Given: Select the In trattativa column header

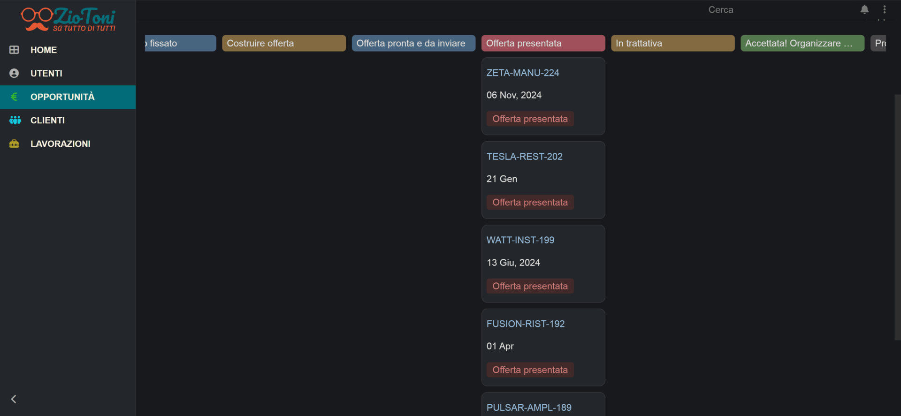Looking at the screenshot, I should 672,43.
